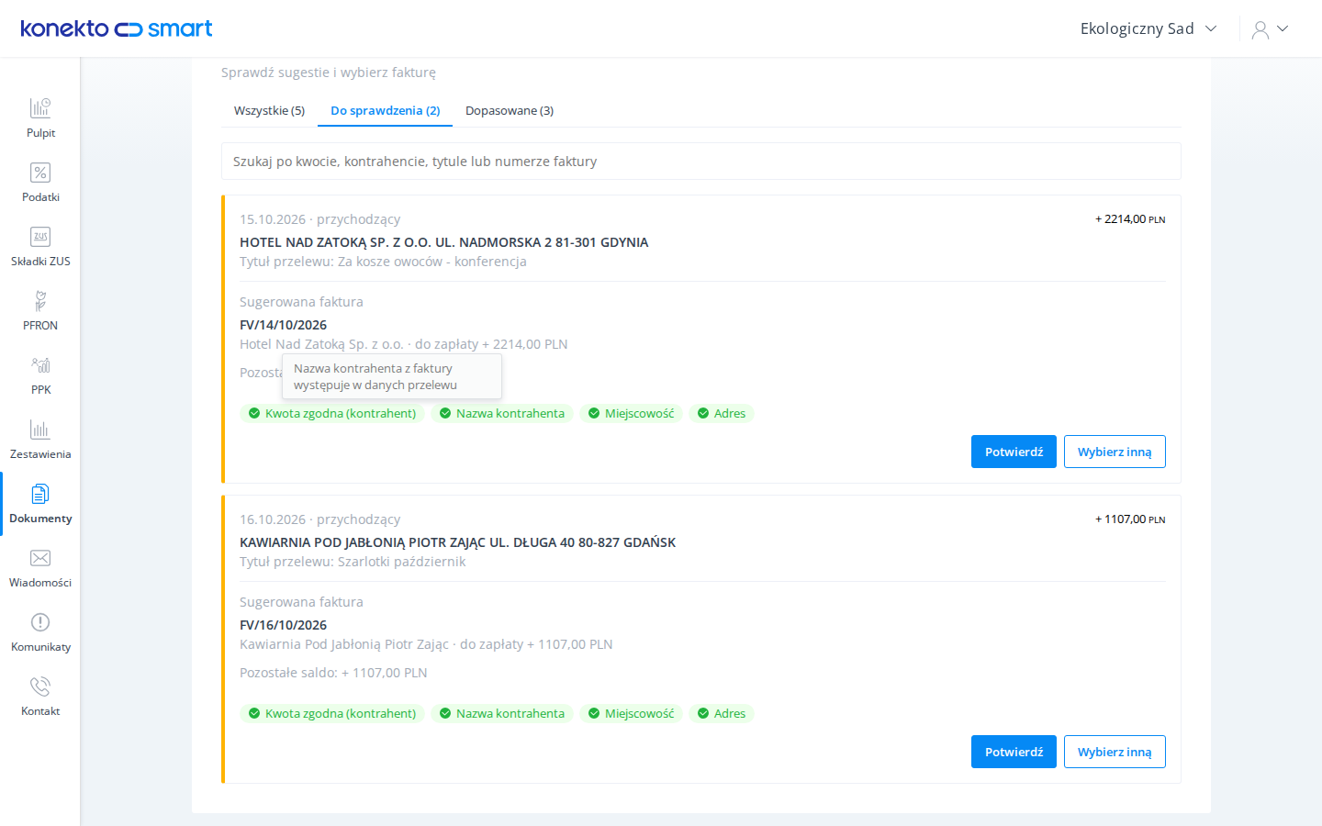The height and width of the screenshot is (826, 1322).
Task: Open Kontakt phone icon
Action: click(x=40, y=686)
